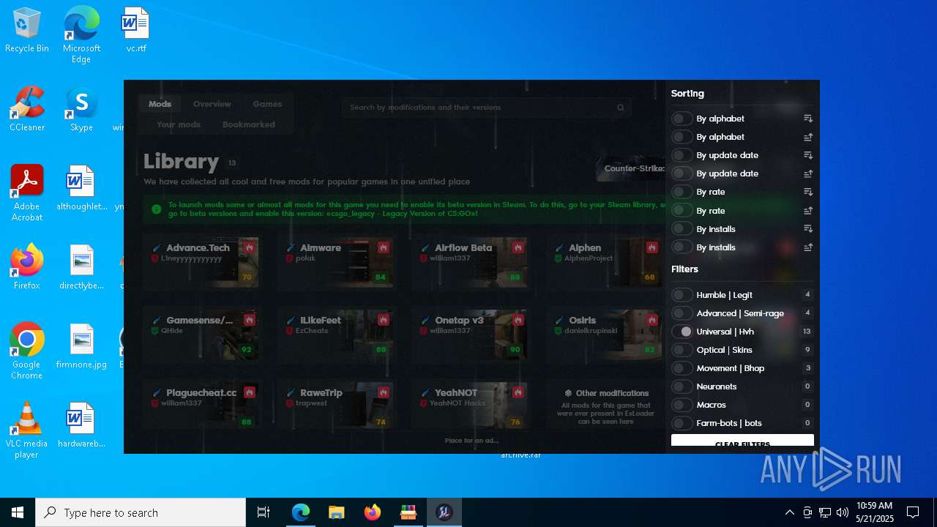Toggle the Farm-bots | bots filter
Image resolution: width=937 pixels, height=527 pixels.
[682, 423]
